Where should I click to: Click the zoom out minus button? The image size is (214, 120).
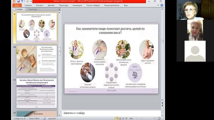[135, 119]
